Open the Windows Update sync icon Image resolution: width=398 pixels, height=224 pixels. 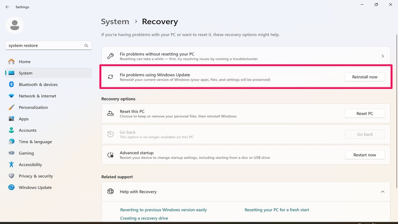[x=11, y=187]
